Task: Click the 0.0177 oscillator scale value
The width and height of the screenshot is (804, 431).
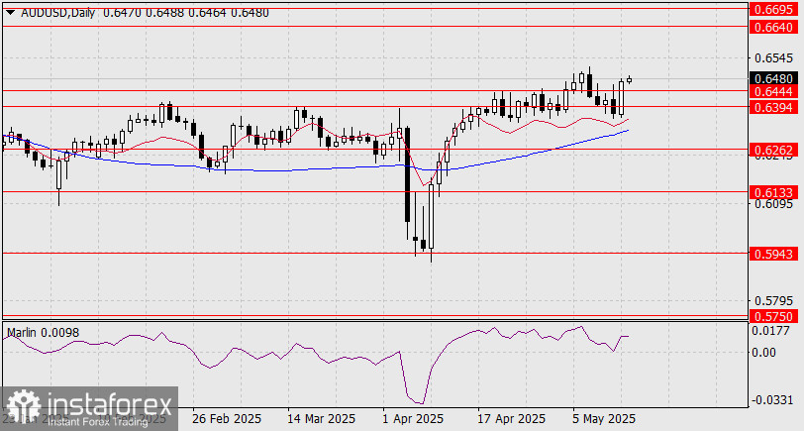Action: coord(770,331)
